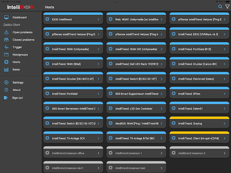Click host icon on EX60 Intellitrend card
The width and height of the screenshot is (231, 173).
(47, 19)
